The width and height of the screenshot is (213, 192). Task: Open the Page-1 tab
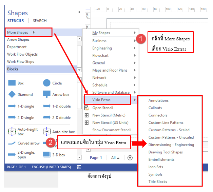96,158
